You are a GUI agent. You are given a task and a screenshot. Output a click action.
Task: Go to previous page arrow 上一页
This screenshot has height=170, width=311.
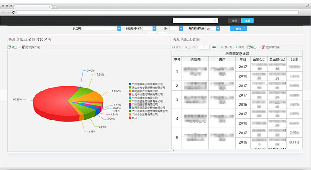186,47
